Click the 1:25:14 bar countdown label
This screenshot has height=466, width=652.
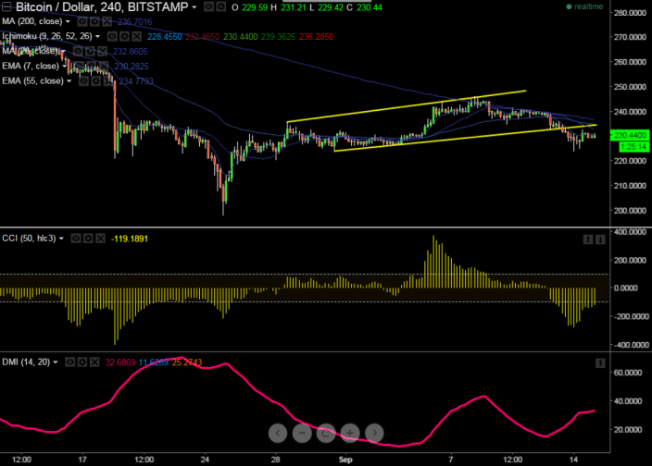click(633, 147)
